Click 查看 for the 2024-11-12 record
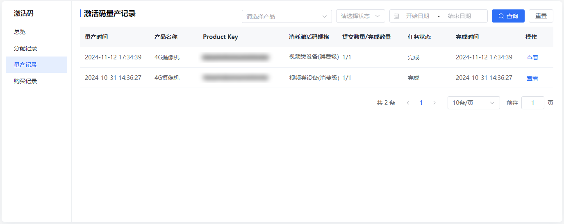The height and width of the screenshot is (224, 564). [x=532, y=58]
